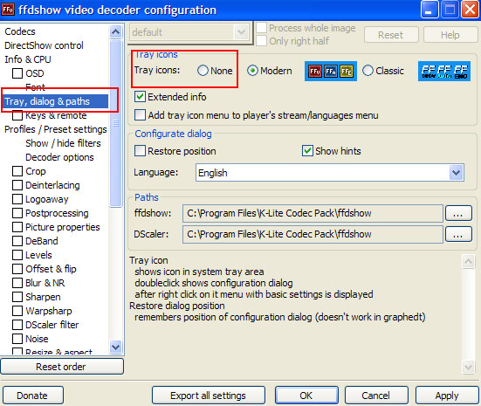Check the Logoaway filter box

tap(17, 199)
